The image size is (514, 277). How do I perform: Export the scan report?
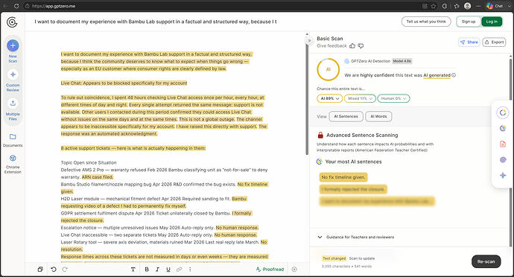pos(494,42)
